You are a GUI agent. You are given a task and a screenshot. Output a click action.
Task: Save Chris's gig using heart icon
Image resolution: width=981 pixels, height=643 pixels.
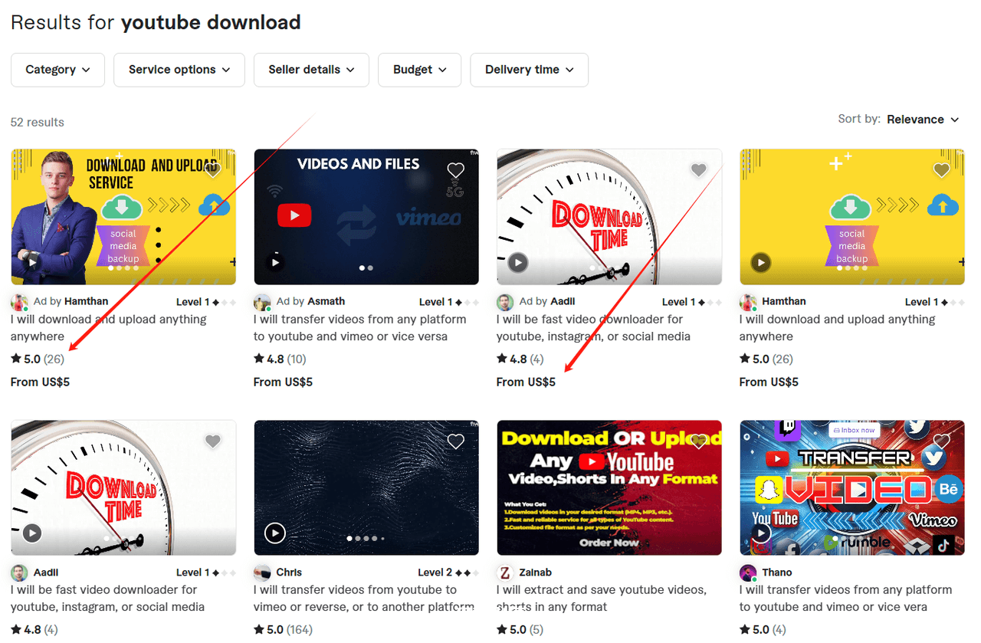(456, 441)
